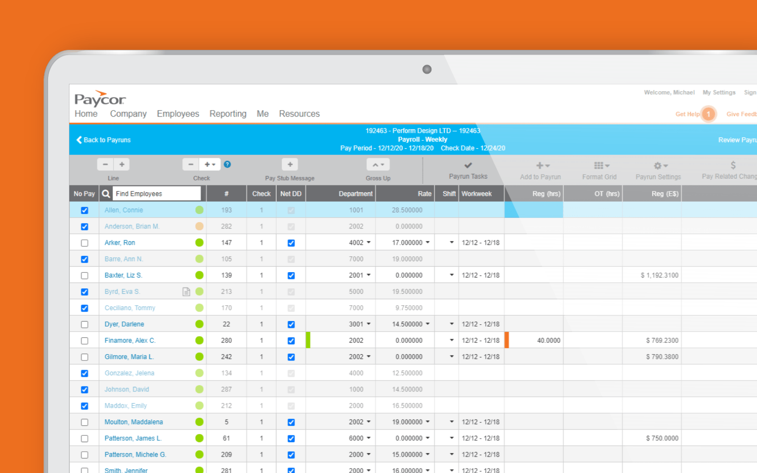Open the Resources menu
Image resolution: width=757 pixels, height=473 pixels.
coord(299,114)
